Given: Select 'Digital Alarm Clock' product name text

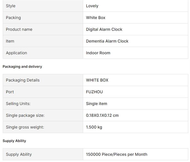Looking at the screenshot, I should point(104,29).
